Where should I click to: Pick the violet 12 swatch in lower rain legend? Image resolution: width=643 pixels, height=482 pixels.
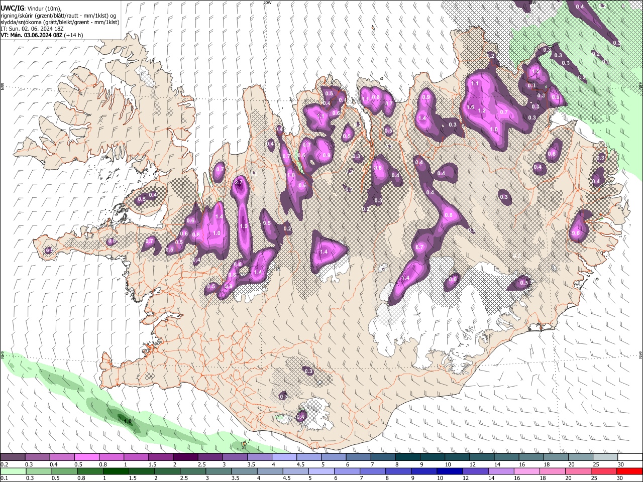click(x=476, y=471)
